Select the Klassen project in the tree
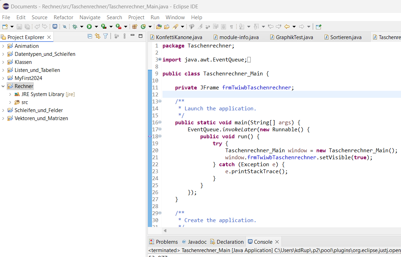Screen dimensions: 401x257 [x=23, y=62]
